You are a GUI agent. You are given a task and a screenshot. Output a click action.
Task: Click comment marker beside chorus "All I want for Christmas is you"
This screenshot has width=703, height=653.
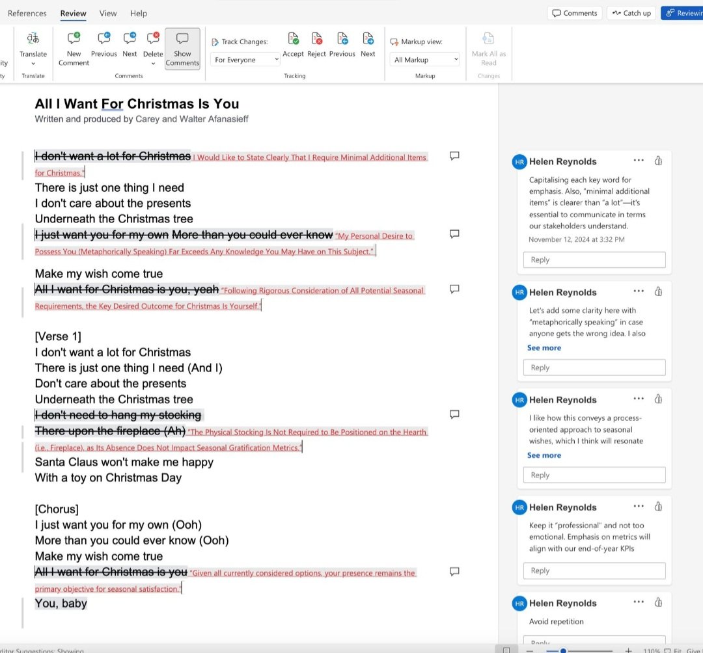point(454,572)
